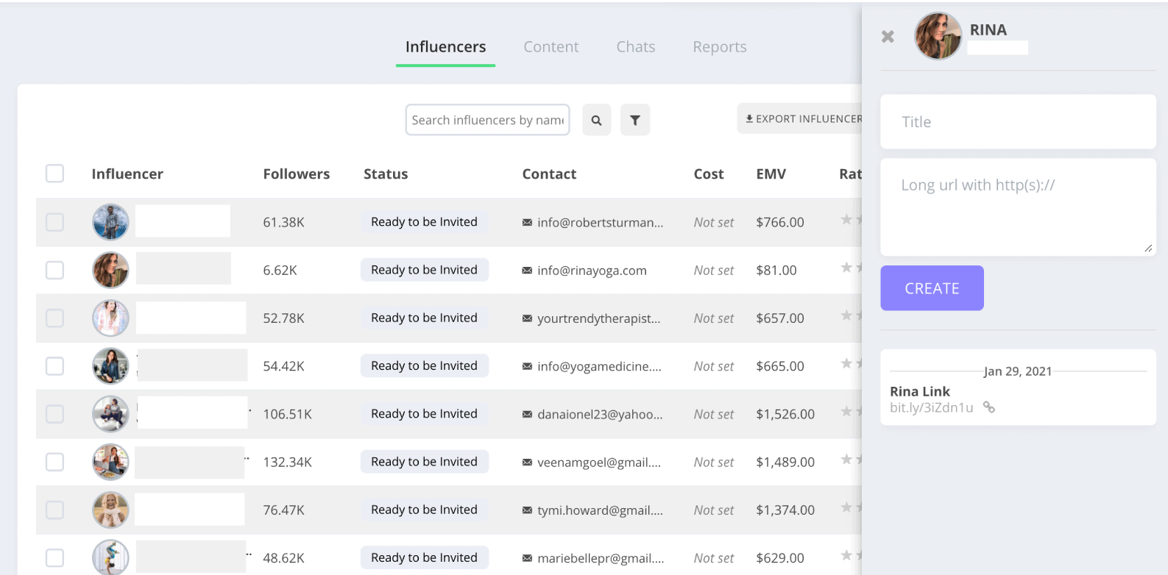The height and width of the screenshot is (575, 1168).
Task: Click RINA's profile avatar in panel
Action: pyautogui.click(x=938, y=36)
